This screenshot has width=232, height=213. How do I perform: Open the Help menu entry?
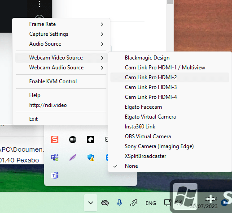point(61,95)
